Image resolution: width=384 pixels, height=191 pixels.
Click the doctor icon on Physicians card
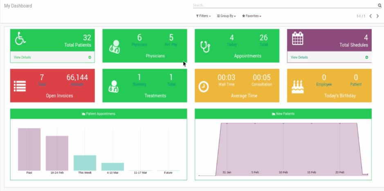tap(115, 47)
